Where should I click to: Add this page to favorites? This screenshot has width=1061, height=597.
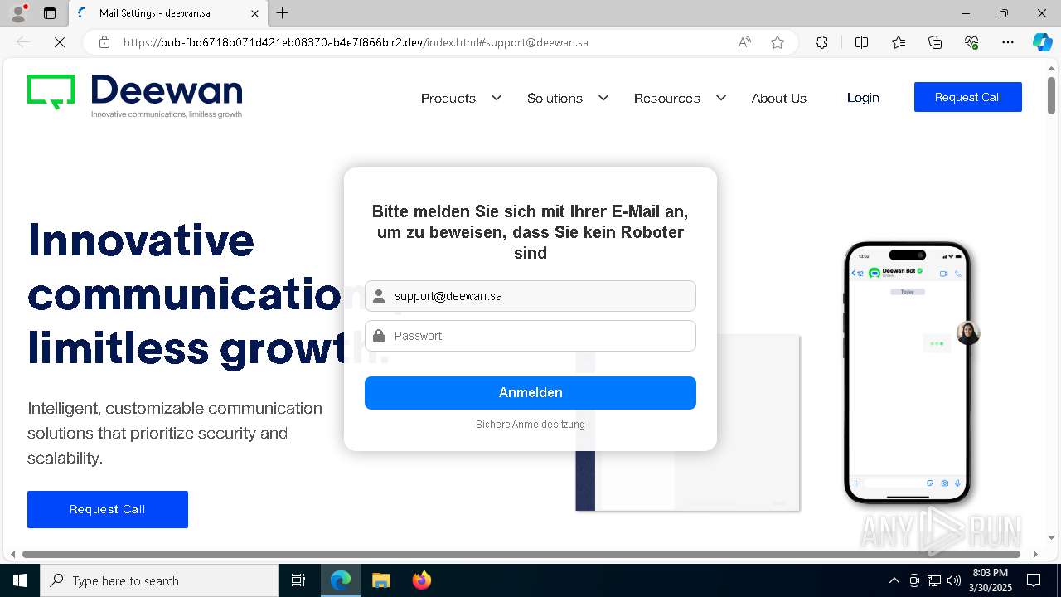coord(778,42)
